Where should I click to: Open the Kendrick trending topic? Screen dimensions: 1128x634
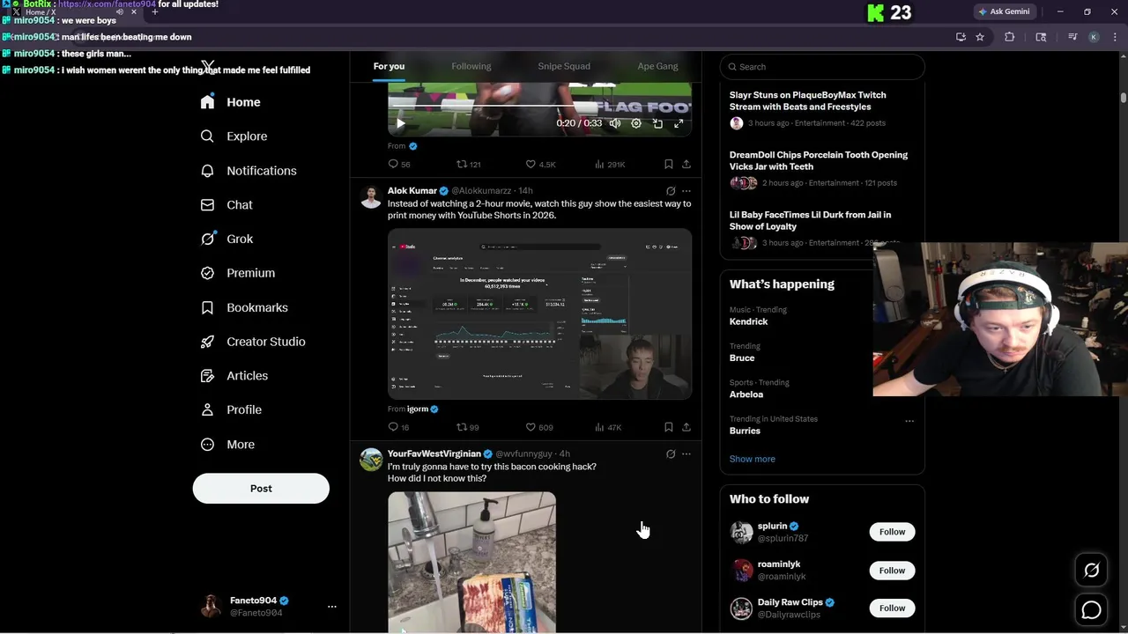tap(748, 322)
